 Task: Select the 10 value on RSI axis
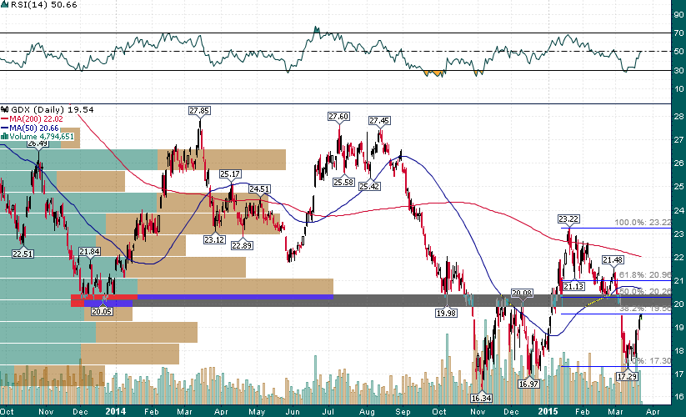pos(678,89)
